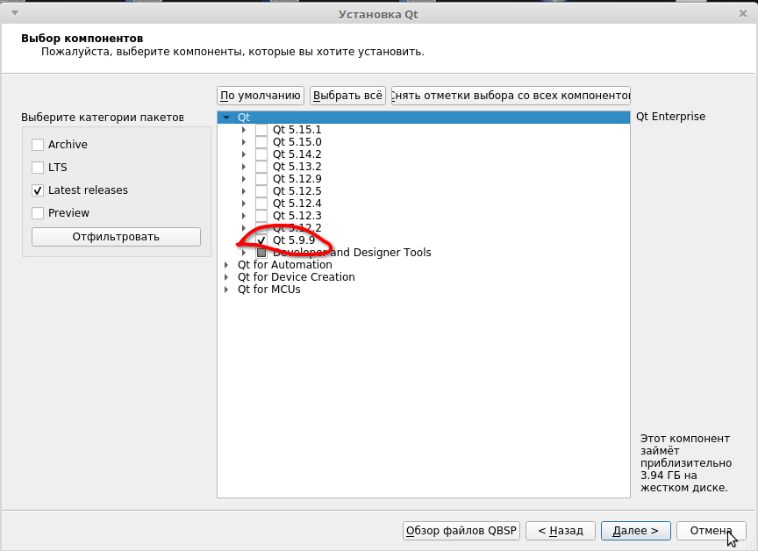Check the Qt 5.12.3 checkbox
This screenshot has height=551, width=758.
coord(261,216)
